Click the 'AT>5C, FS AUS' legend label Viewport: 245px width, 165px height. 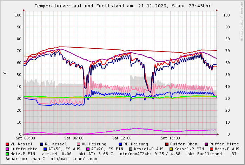(x=64, y=149)
